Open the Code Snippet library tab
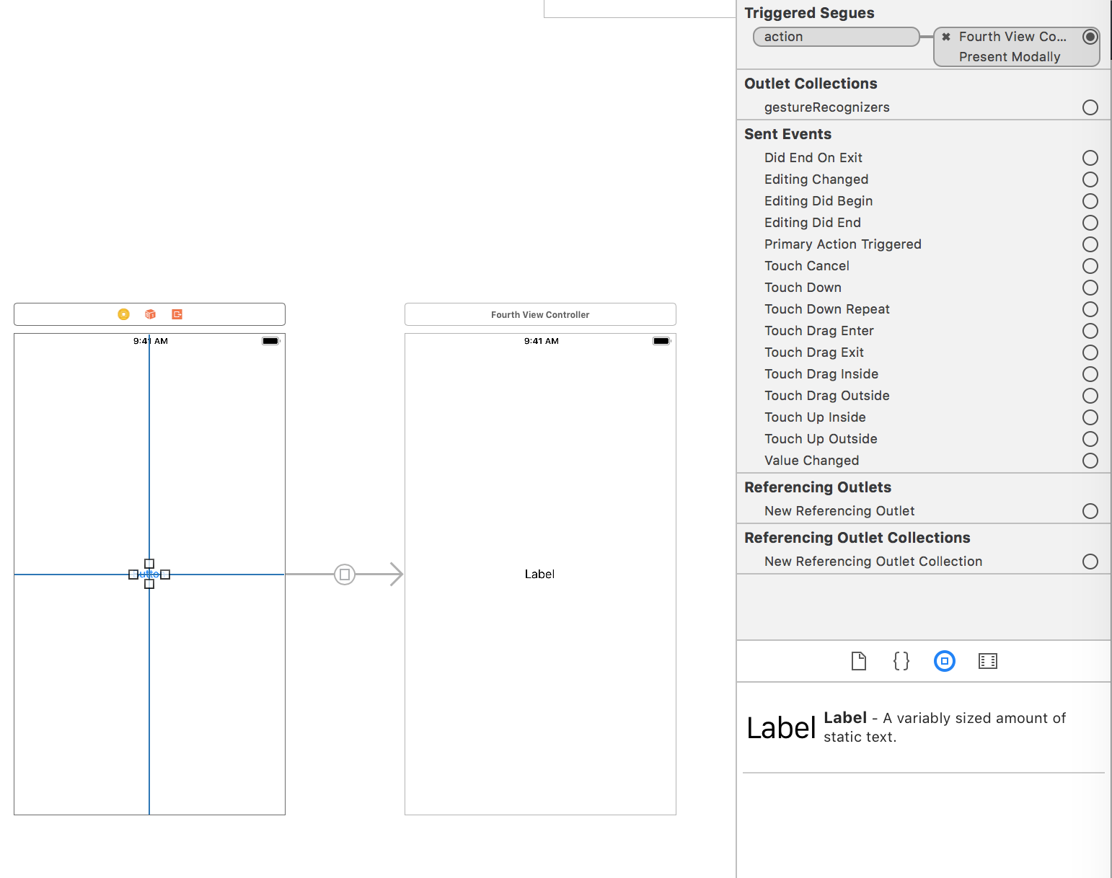This screenshot has width=1112, height=878. (x=901, y=661)
